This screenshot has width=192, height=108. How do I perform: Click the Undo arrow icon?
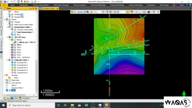click(8, 1)
